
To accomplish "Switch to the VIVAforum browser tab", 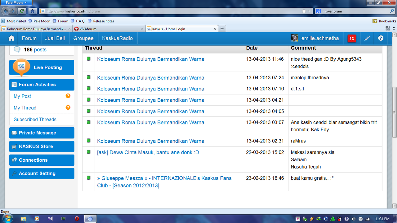I will 109,29.
